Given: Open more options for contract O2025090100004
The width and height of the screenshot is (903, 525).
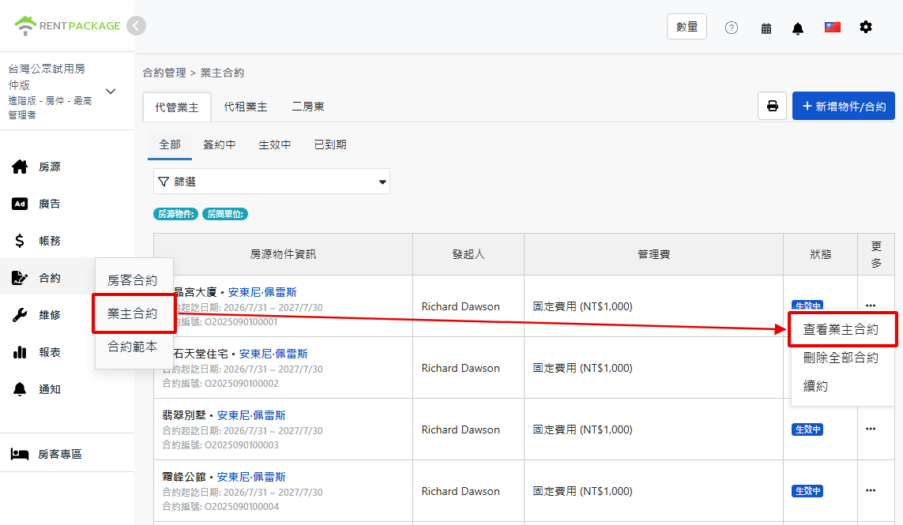Looking at the screenshot, I should point(870,490).
